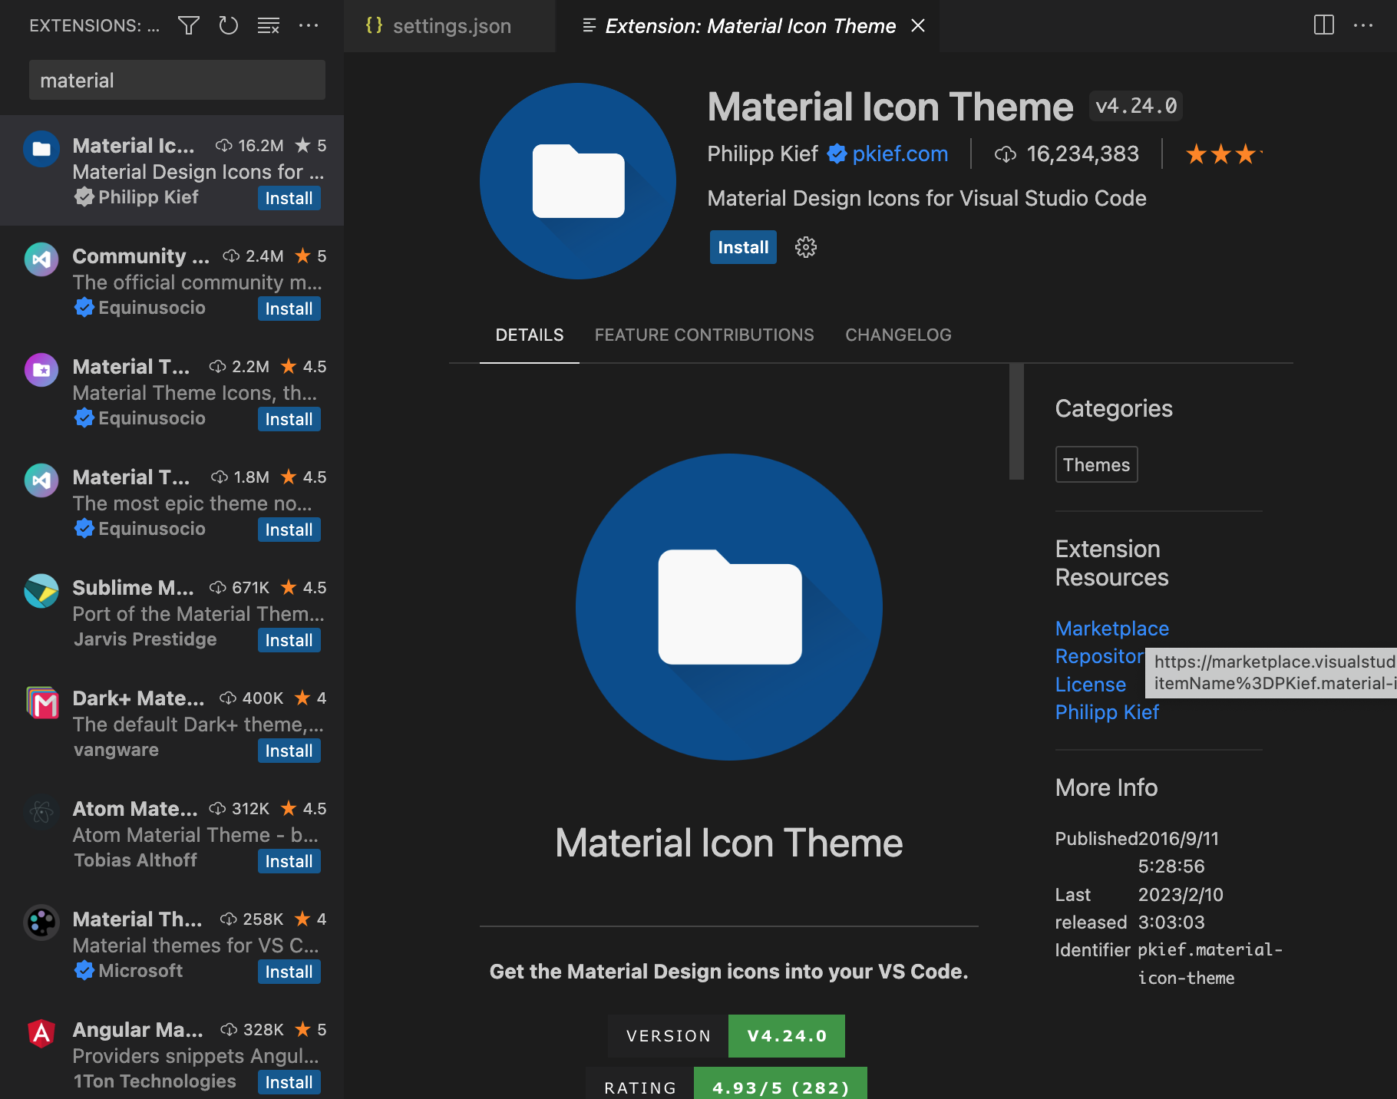This screenshot has height=1099, width=1397.
Task: Open the pkief.com publisher link
Action: pyautogui.click(x=900, y=154)
